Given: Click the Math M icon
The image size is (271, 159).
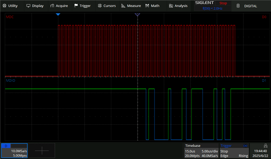Looking at the screenshot, I should point(147,6).
